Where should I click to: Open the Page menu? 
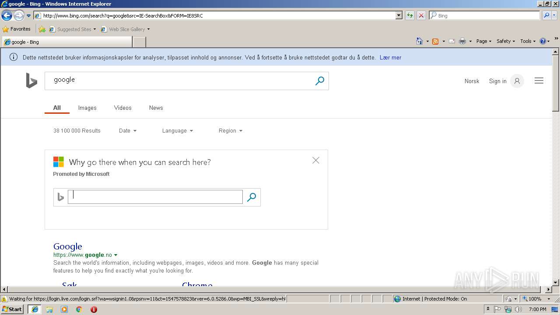tap(483, 41)
